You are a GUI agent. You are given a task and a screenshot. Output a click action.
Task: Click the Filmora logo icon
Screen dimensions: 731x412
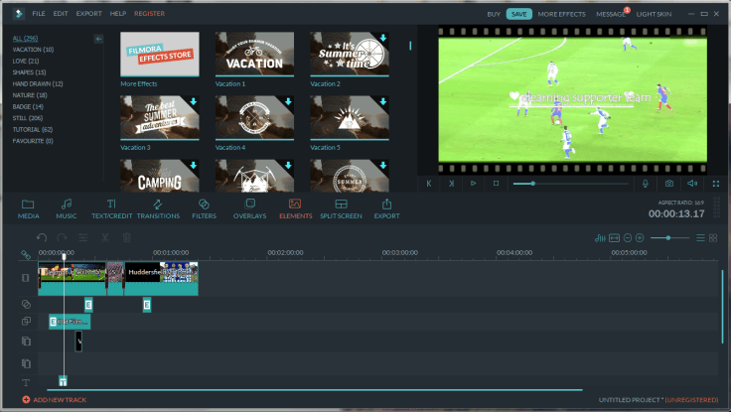pos(19,14)
